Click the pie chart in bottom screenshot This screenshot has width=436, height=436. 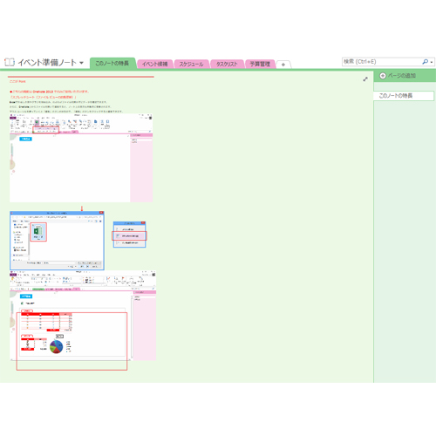(57, 347)
